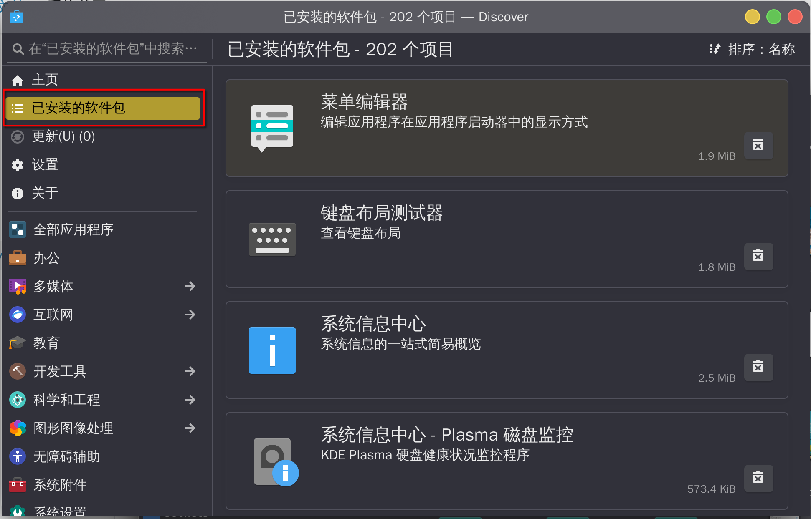Select 更新(U) (0) in sidebar

coord(103,136)
